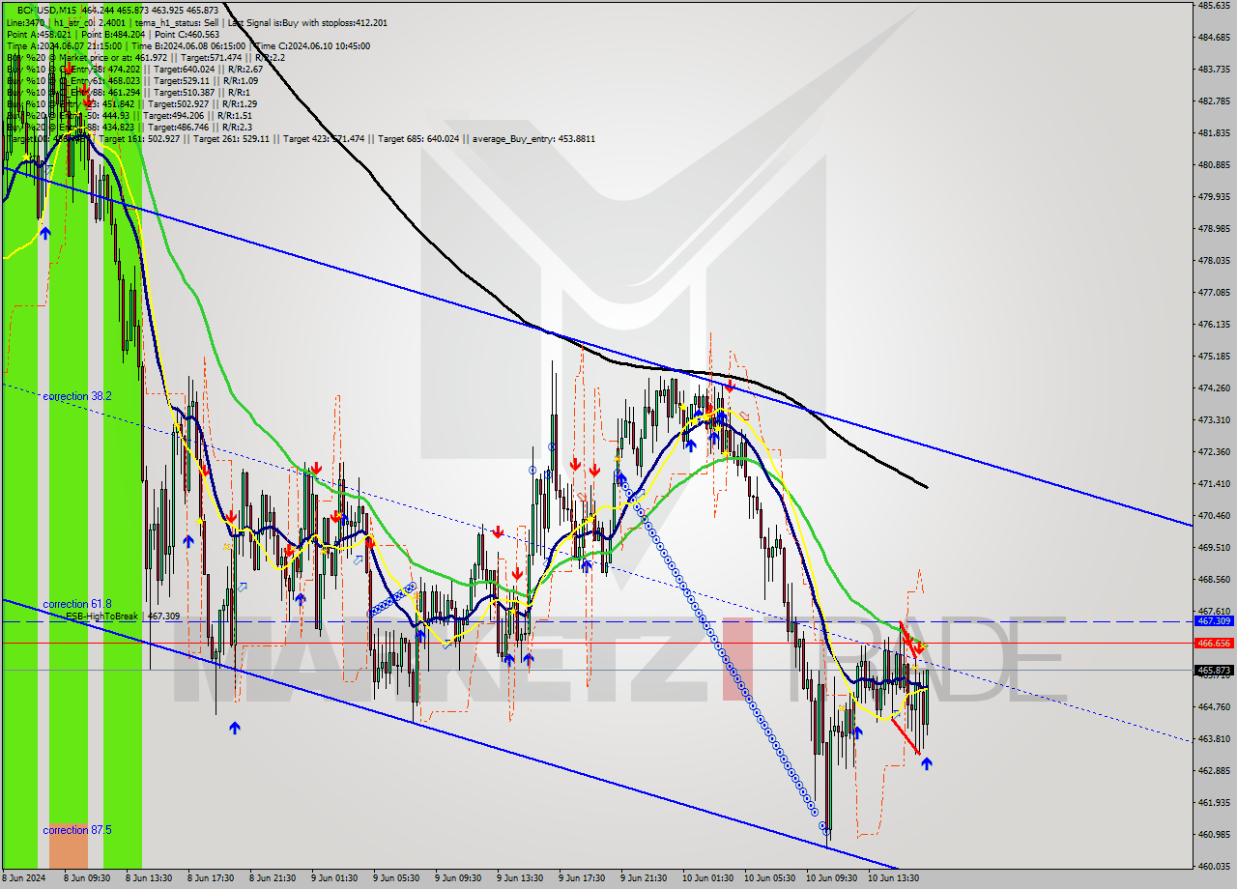Viewport: 1237px width, 889px height.
Task: Select the 'Point C:460.563' text
Action: (186, 34)
